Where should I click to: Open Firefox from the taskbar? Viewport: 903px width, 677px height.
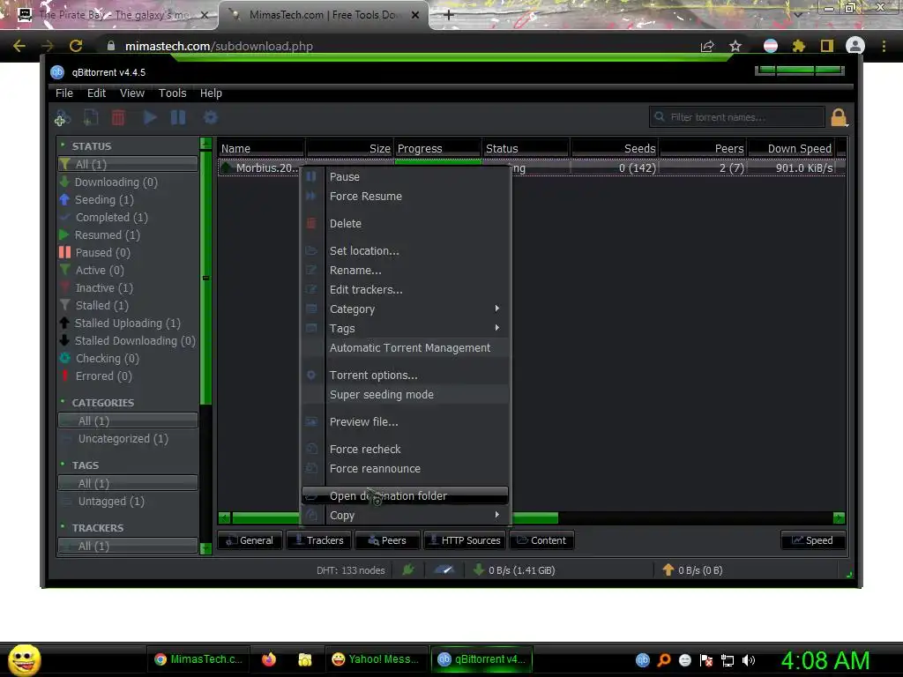[x=269, y=659]
